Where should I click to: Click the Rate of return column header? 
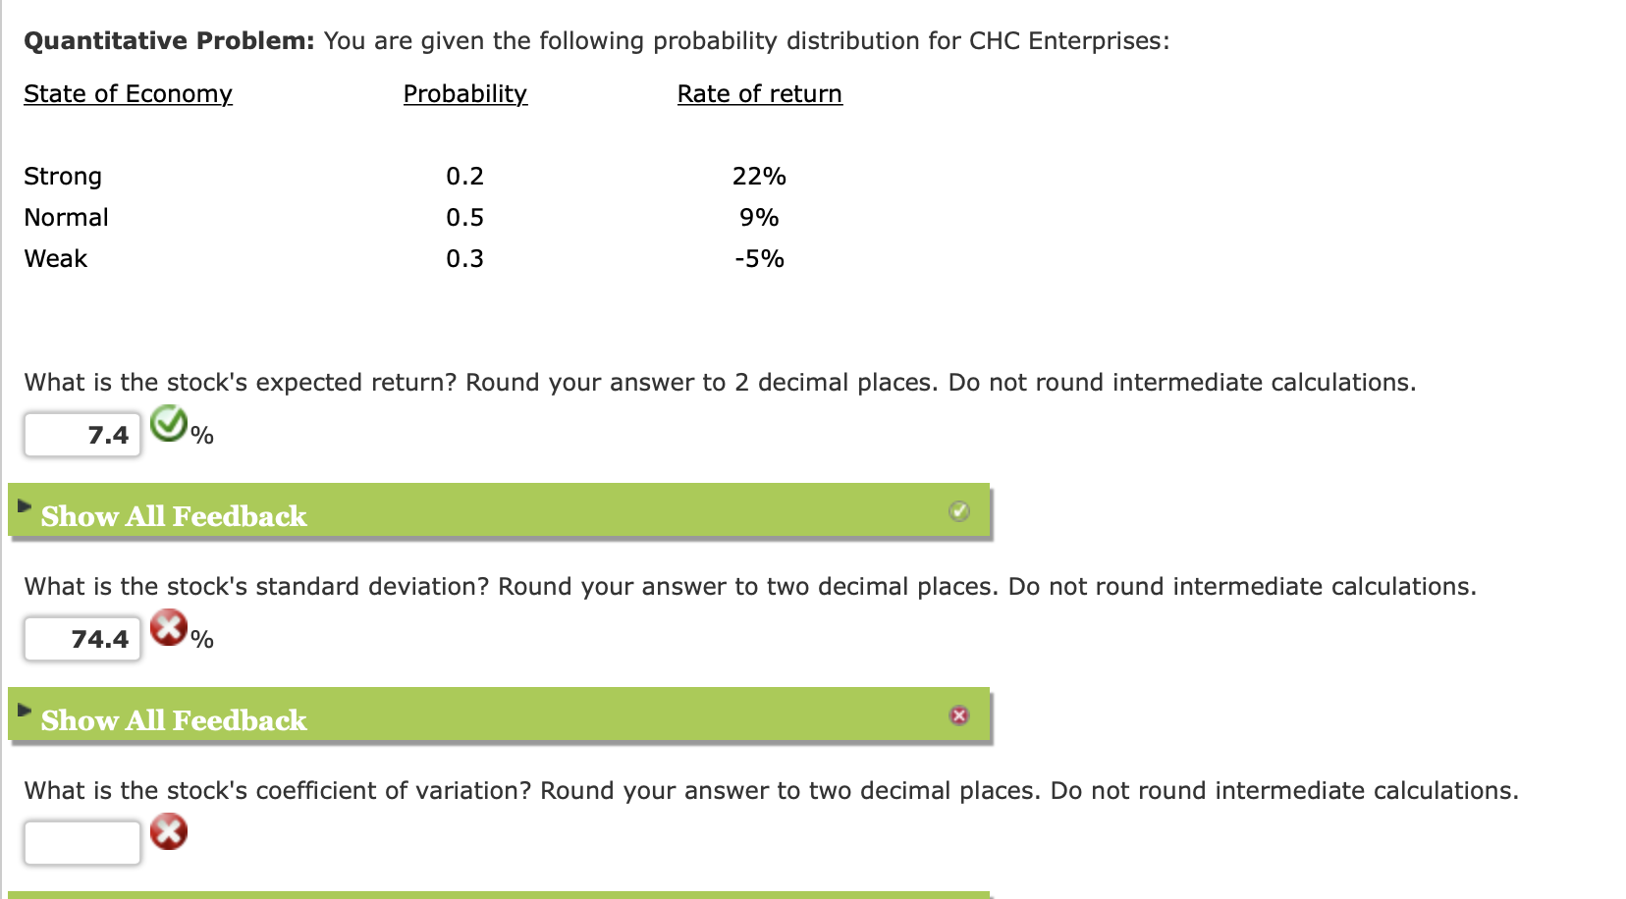tap(759, 93)
